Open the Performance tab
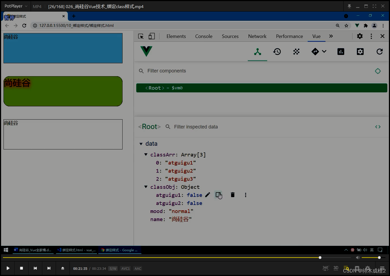 click(290, 36)
